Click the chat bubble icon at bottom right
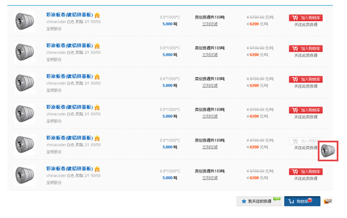This screenshot has height=218, width=347. (x=328, y=201)
